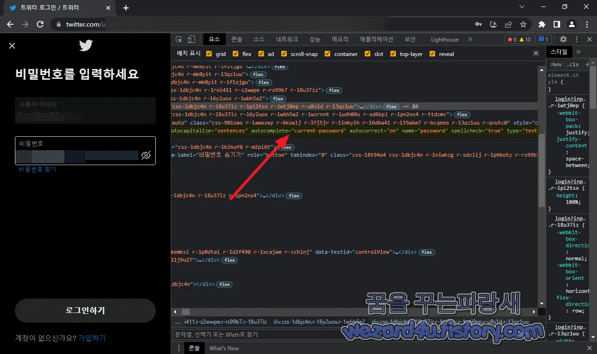This screenshot has width=597, height=354.
Task: Bookmark this page with the star icon
Action: pos(523,24)
